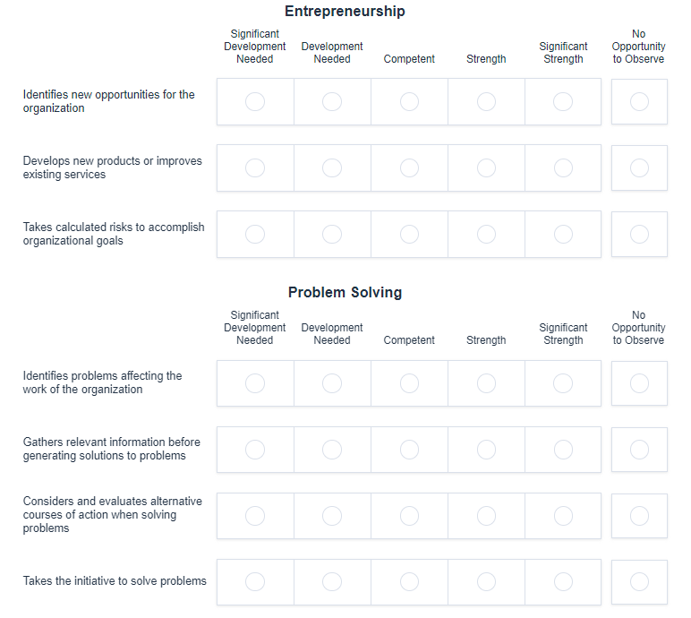Mark 'Takes the initiative to solve problems' Significant Strength
This screenshot has width=691, height=618.
tap(563, 582)
